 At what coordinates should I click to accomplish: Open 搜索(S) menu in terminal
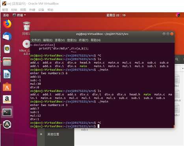coord(72,40)
